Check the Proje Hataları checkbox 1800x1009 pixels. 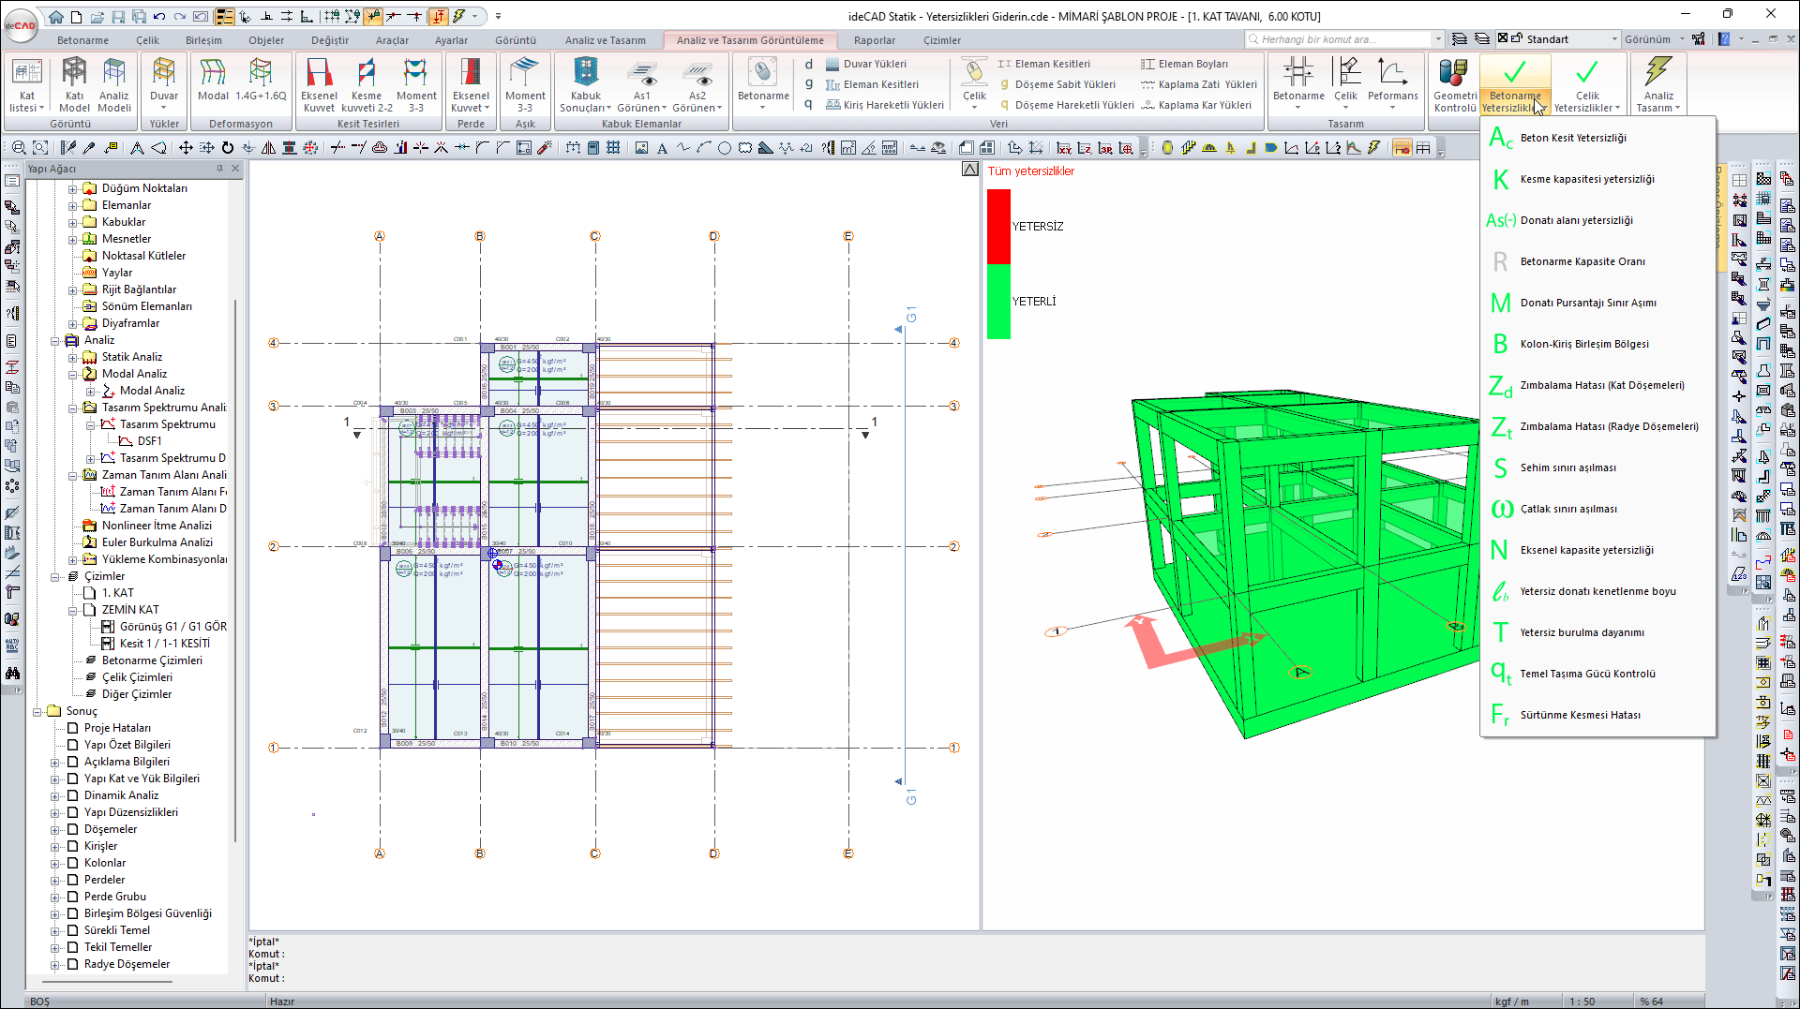tap(73, 728)
